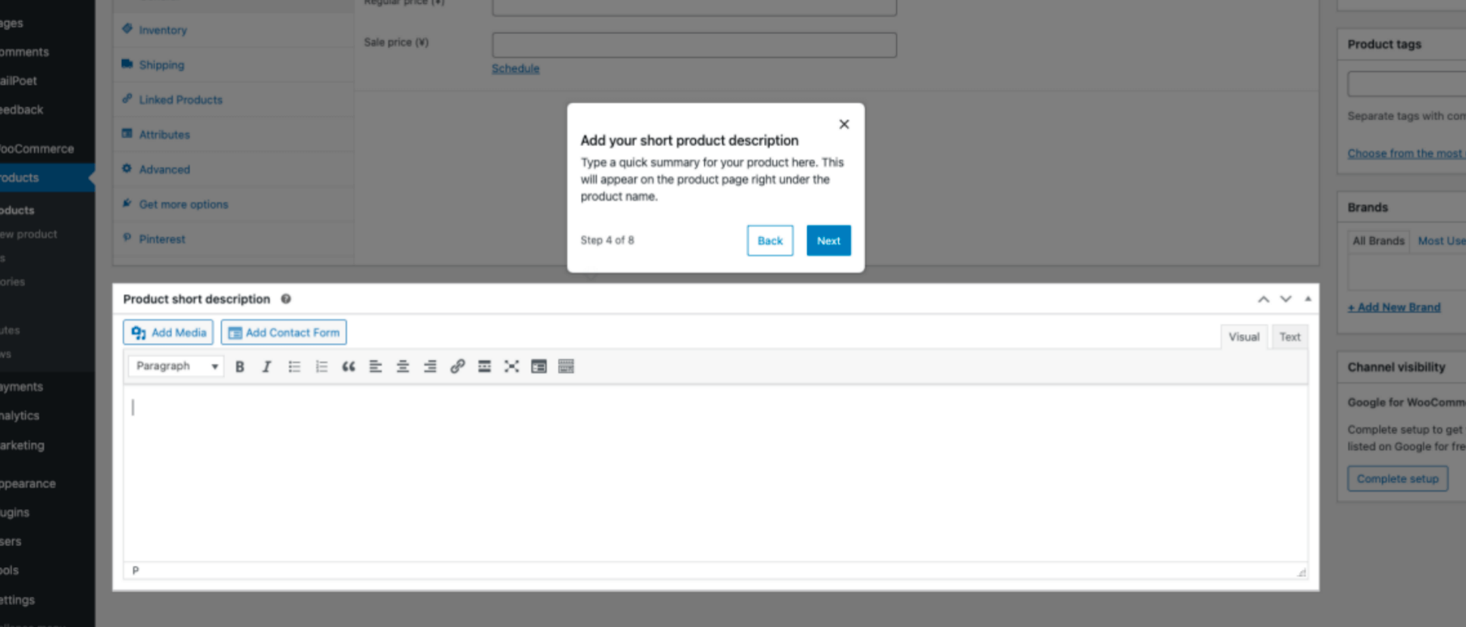Click Next in the tour popup

(829, 241)
